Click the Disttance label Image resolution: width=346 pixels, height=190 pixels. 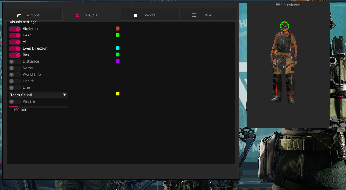[31, 61]
